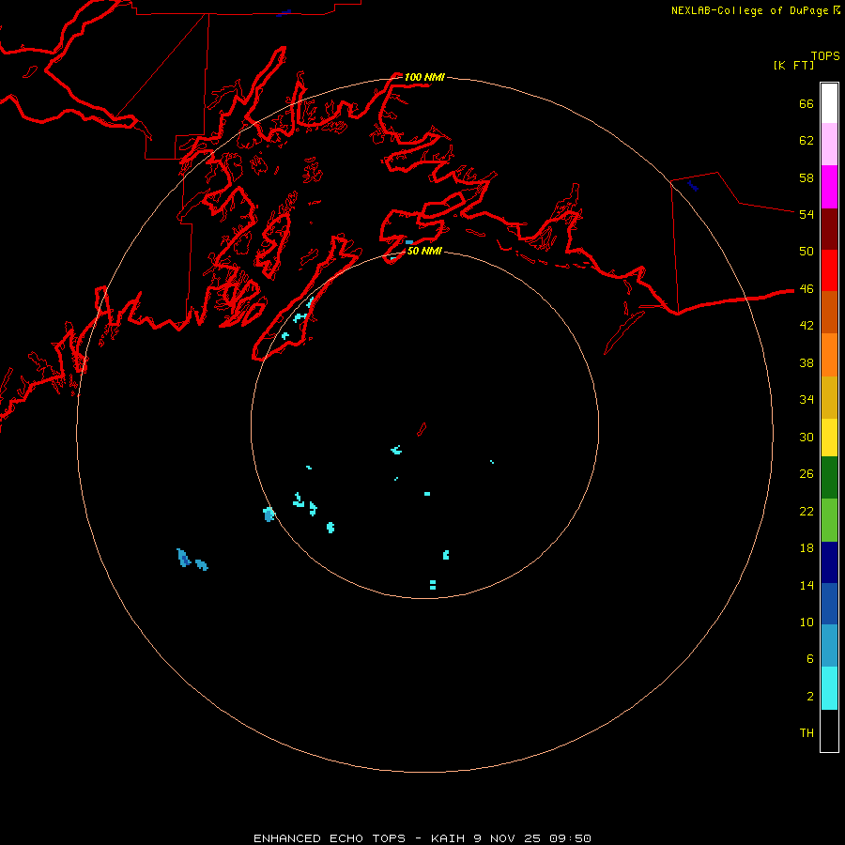
Task: Click the KAIH radar station identifier
Action: (x=447, y=838)
